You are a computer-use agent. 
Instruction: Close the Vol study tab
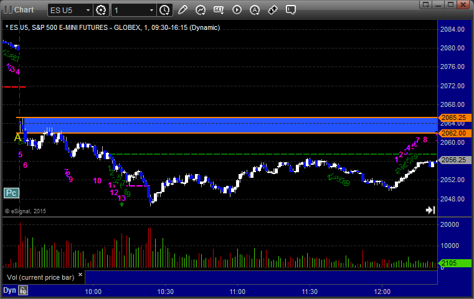click(x=80, y=274)
